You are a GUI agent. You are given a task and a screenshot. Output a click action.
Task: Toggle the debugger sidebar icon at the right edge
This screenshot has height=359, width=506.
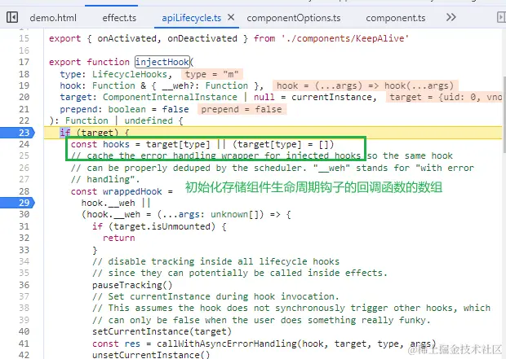501,17
